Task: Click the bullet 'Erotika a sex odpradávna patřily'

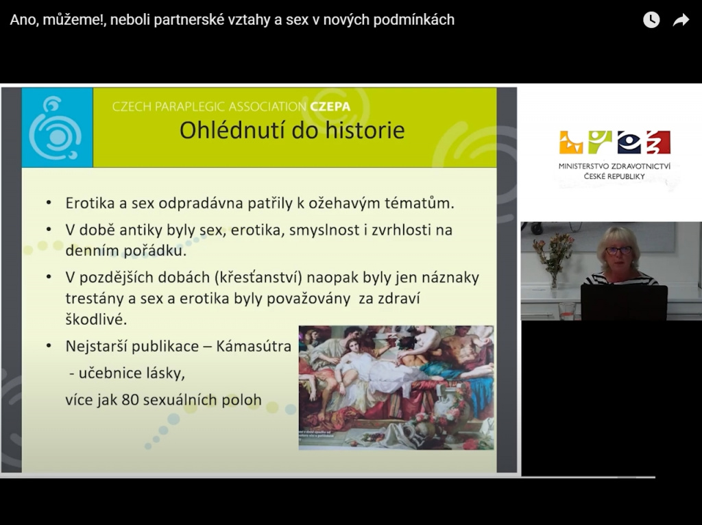Action: coord(260,203)
